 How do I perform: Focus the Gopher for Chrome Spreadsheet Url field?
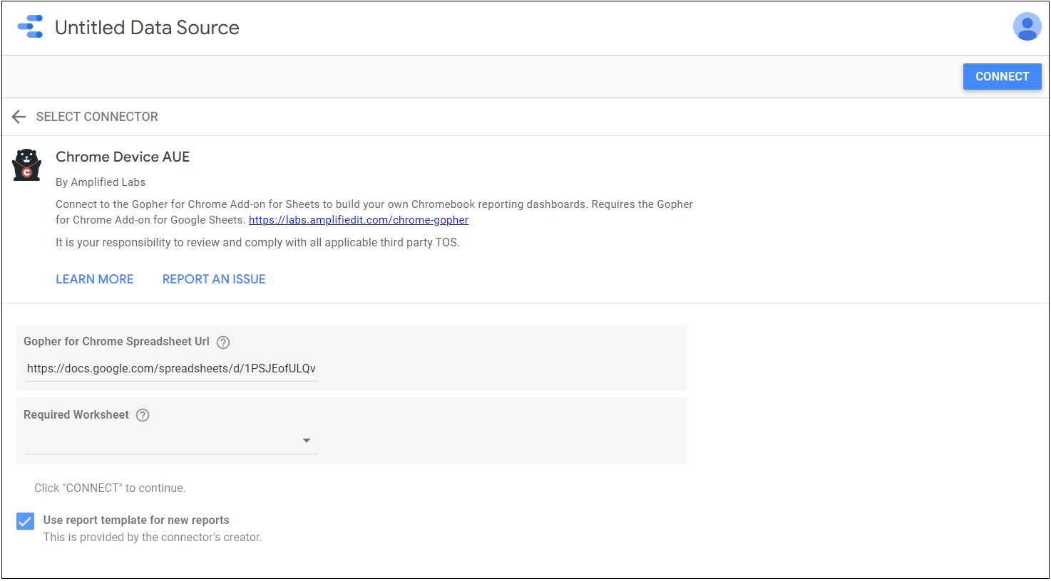(x=171, y=369)
